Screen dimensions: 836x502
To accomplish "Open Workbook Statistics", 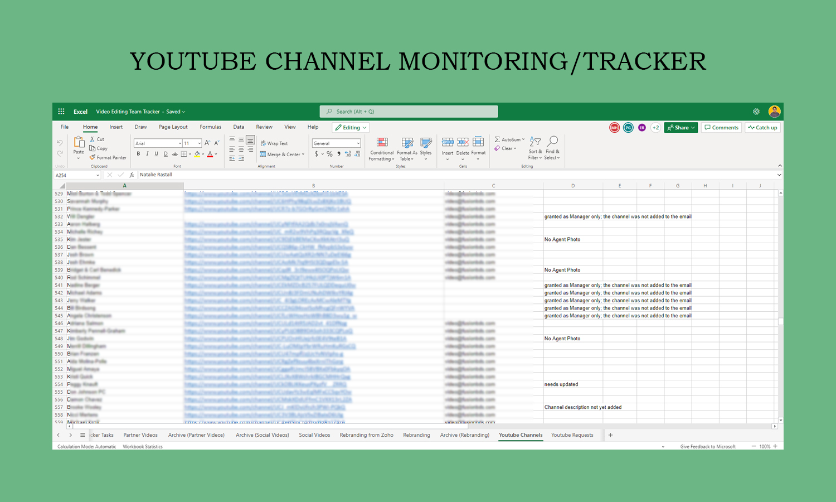I will [x=143, y=447].
